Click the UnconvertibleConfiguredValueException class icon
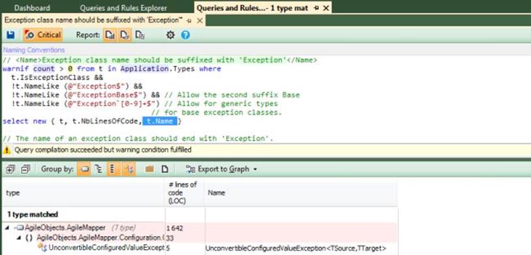Image resolution: width=531 pixels, height=255 pixels. click(x=42, y=248)
